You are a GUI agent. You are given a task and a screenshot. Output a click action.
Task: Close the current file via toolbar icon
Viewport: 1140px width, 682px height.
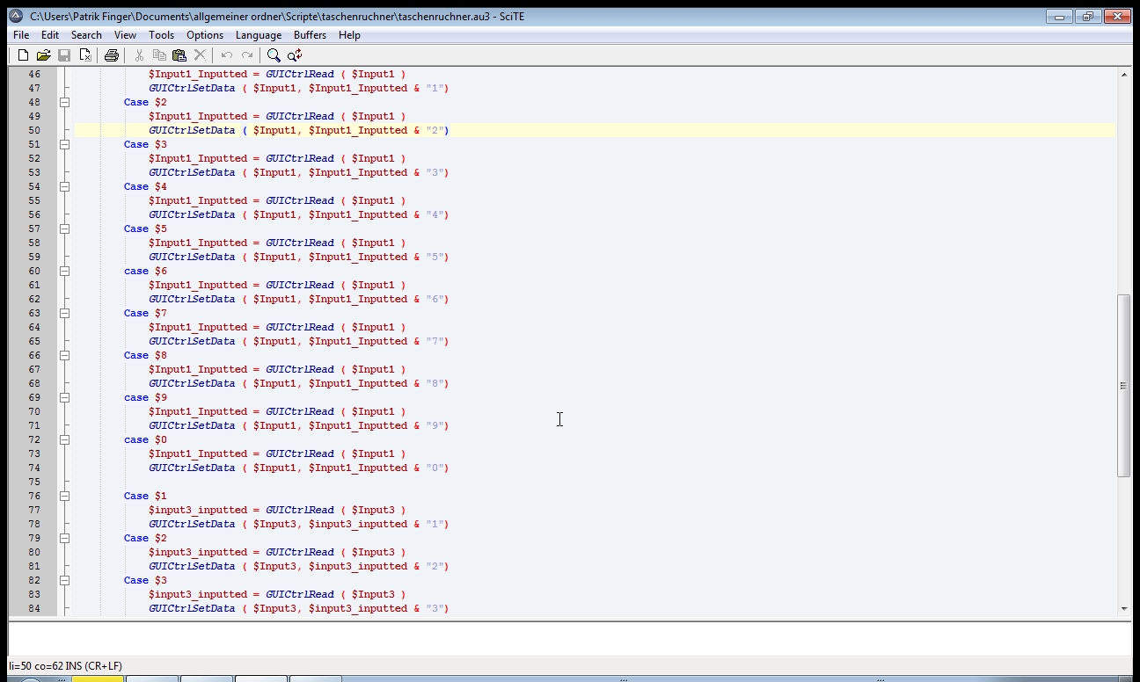[85, 55]
